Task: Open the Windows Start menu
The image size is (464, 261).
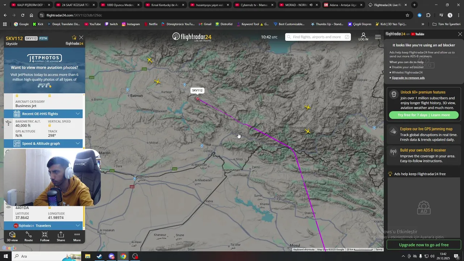Action: pos(5,256)
